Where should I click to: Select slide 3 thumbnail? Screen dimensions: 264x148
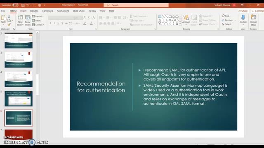19,60
